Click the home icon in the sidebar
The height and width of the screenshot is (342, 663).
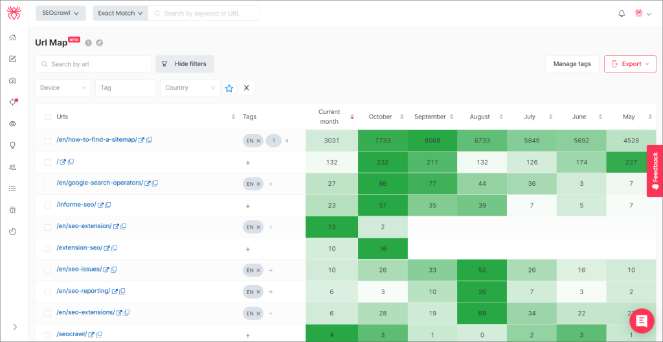tap(12, 37)
